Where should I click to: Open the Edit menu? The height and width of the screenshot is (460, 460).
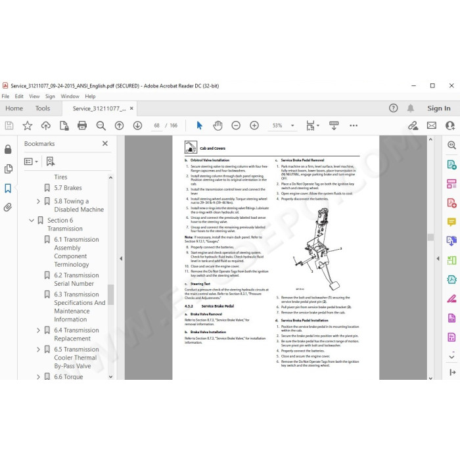(x=19, y=96)
